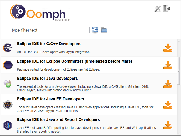Click the blue folder catalog icon
This screenshot has width=181, height=136.
click(x=104, y=30)
